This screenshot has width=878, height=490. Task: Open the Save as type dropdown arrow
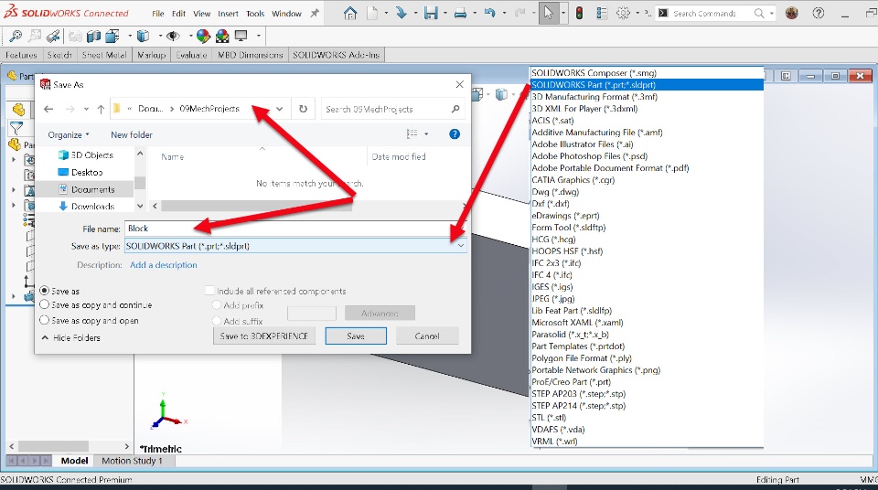[x=460, y=246]
